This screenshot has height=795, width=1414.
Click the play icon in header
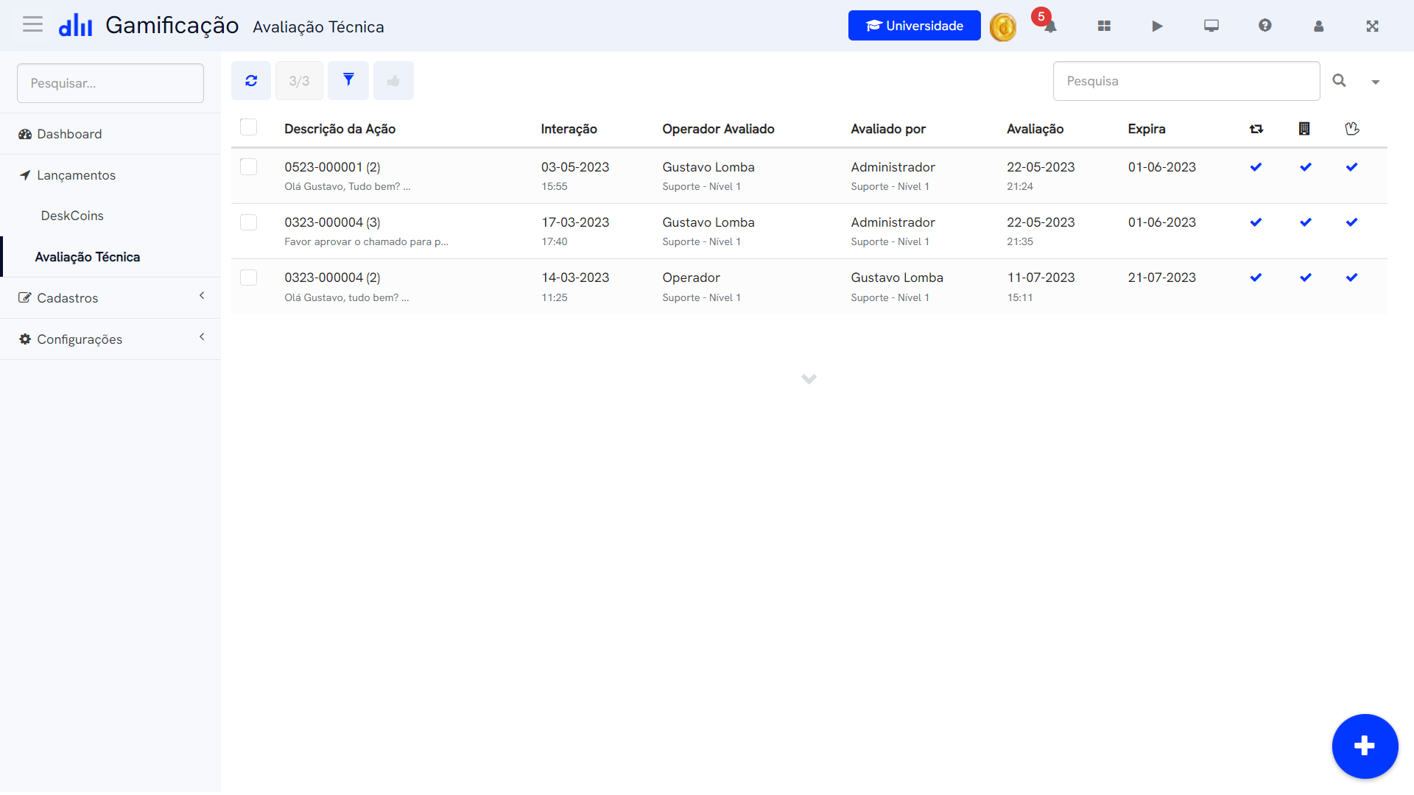click(x=1157, y=26)
